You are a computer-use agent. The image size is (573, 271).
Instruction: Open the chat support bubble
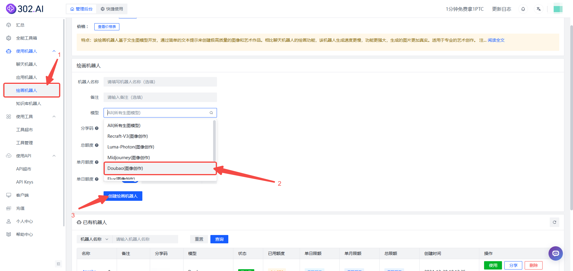[556, 253]
